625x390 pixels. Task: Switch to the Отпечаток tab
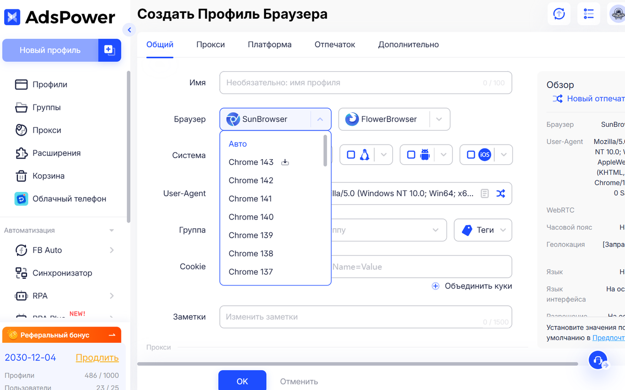click(335, 45)
